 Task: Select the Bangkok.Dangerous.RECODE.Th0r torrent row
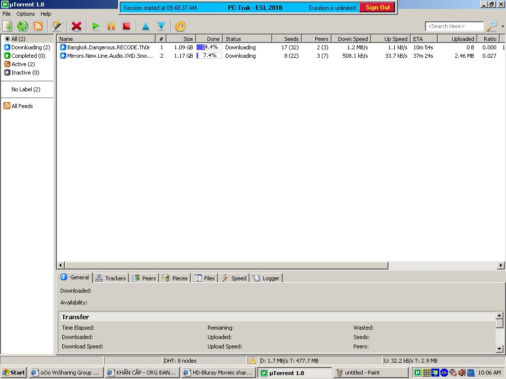pos(281,47)
